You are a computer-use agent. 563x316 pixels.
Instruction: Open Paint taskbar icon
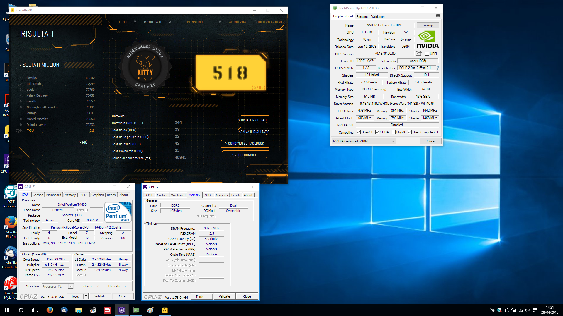tap(150, 310)
